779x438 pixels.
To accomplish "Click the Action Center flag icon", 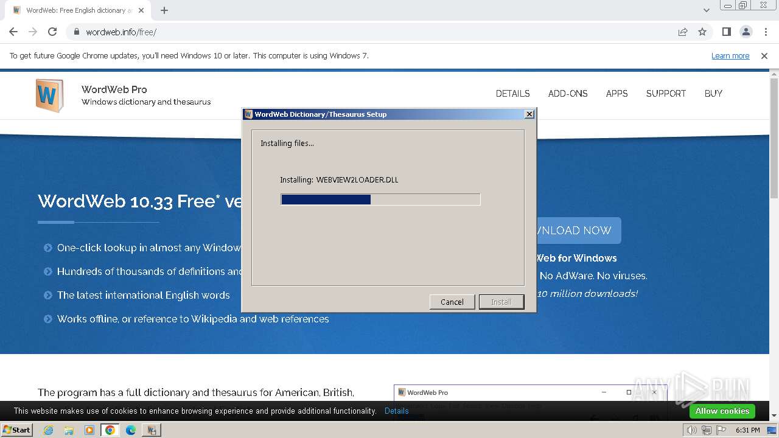I will 721,430.
